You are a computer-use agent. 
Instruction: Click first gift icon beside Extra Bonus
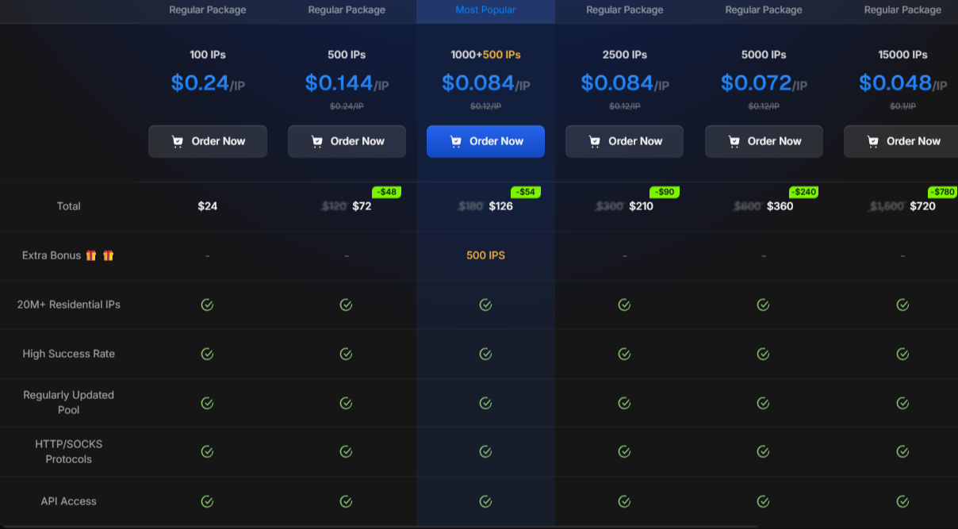click(91, 255)
